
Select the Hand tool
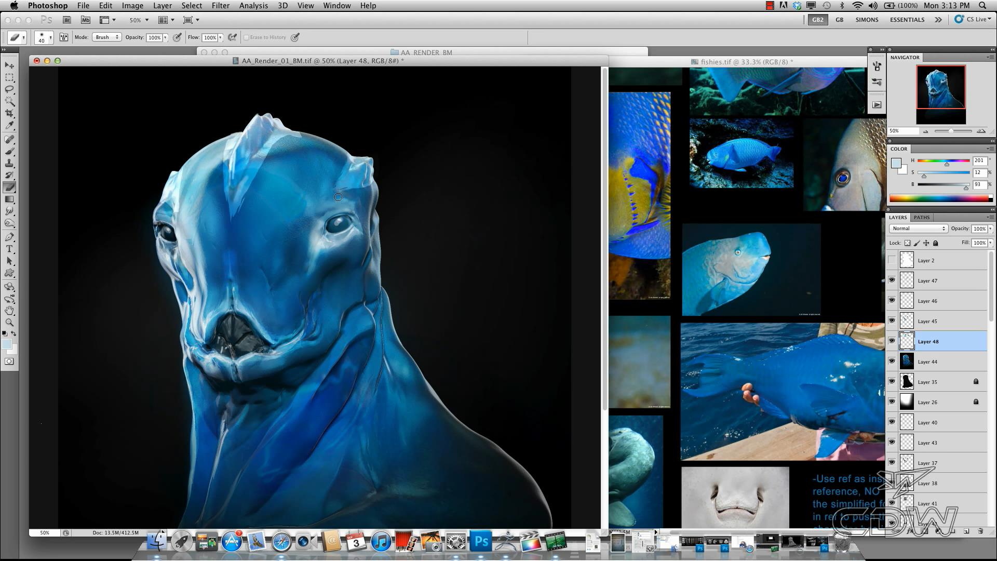[x=9, y=311]
